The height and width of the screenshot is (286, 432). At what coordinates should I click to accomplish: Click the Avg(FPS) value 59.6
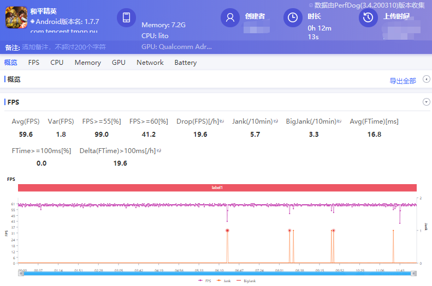(x=26, y=135)
